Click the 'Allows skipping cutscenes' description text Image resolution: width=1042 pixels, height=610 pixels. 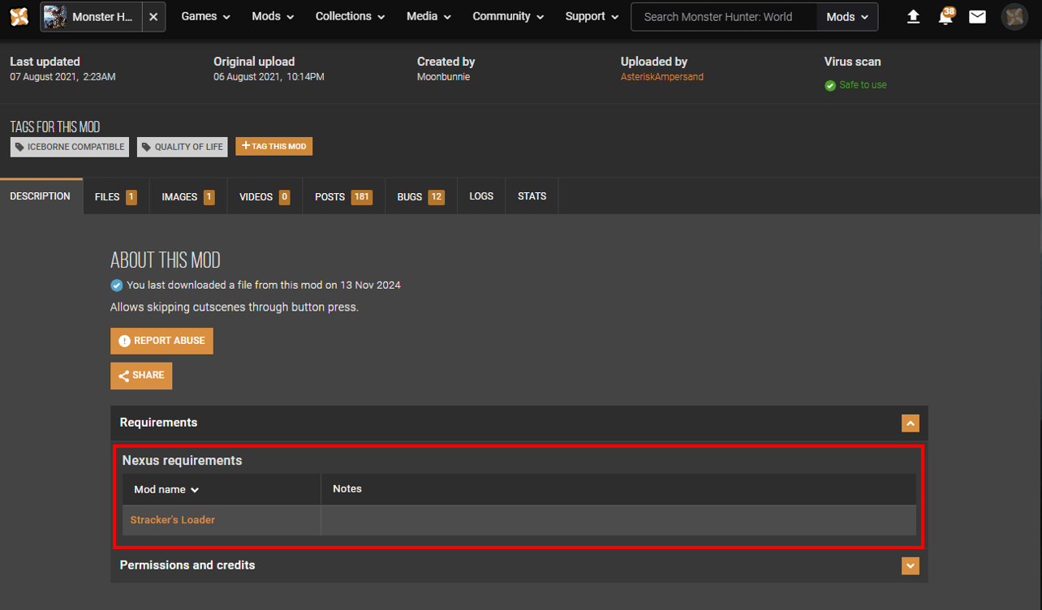click(235, 307)
